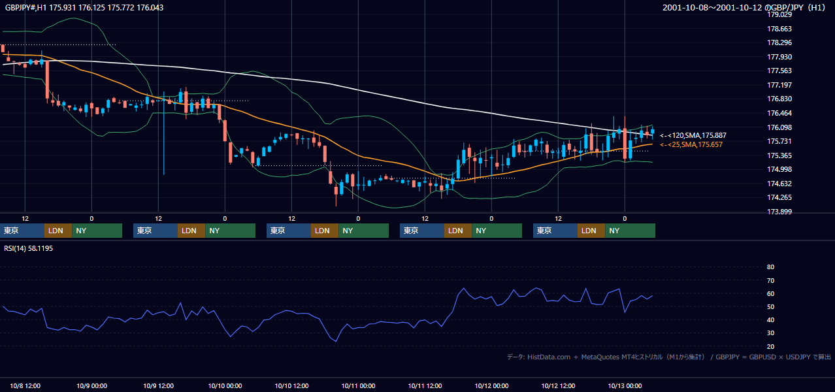Click price axis value 178.663

779,29
